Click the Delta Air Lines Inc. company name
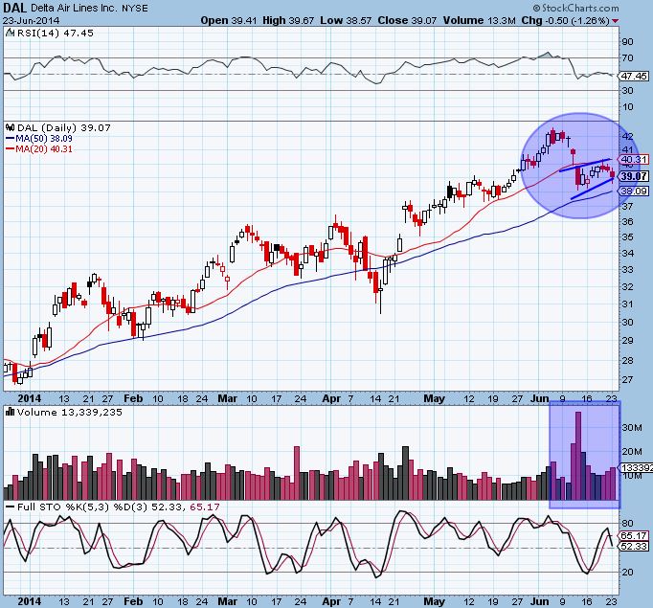Viewport: 653px width, 608px height. (x=74, y=8)
